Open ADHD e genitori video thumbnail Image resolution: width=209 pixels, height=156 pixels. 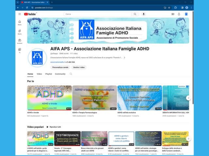click(121, 139)
